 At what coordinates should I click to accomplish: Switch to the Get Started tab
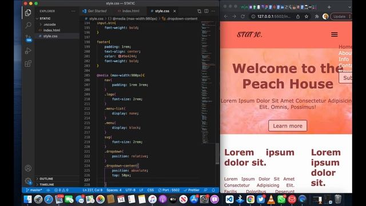[95, 11]
